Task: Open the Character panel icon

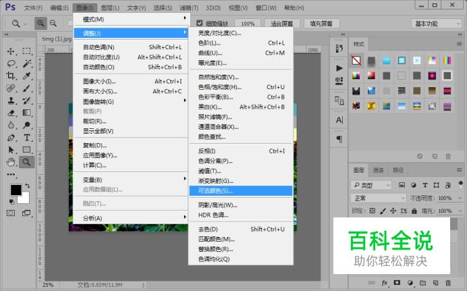Action: click(x=339, y=120)
